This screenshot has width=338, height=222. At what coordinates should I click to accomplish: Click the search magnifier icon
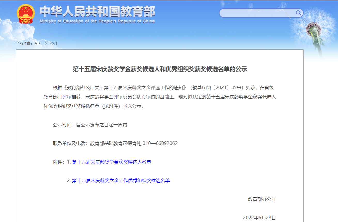[298, 13]
